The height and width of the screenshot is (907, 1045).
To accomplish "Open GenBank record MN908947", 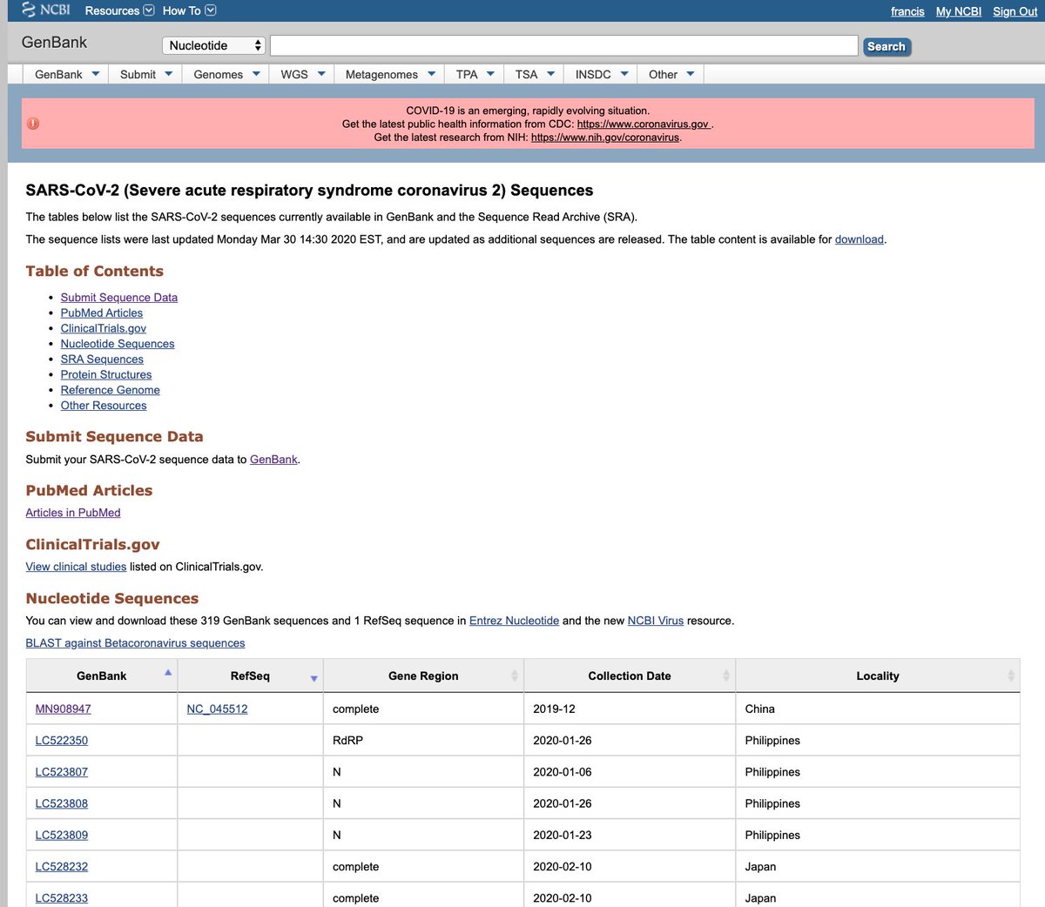I will (63, 709).
